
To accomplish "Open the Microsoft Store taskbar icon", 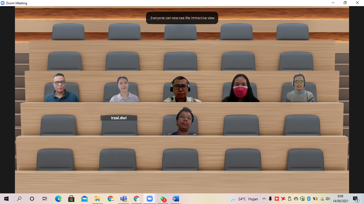I will (71, 199).
